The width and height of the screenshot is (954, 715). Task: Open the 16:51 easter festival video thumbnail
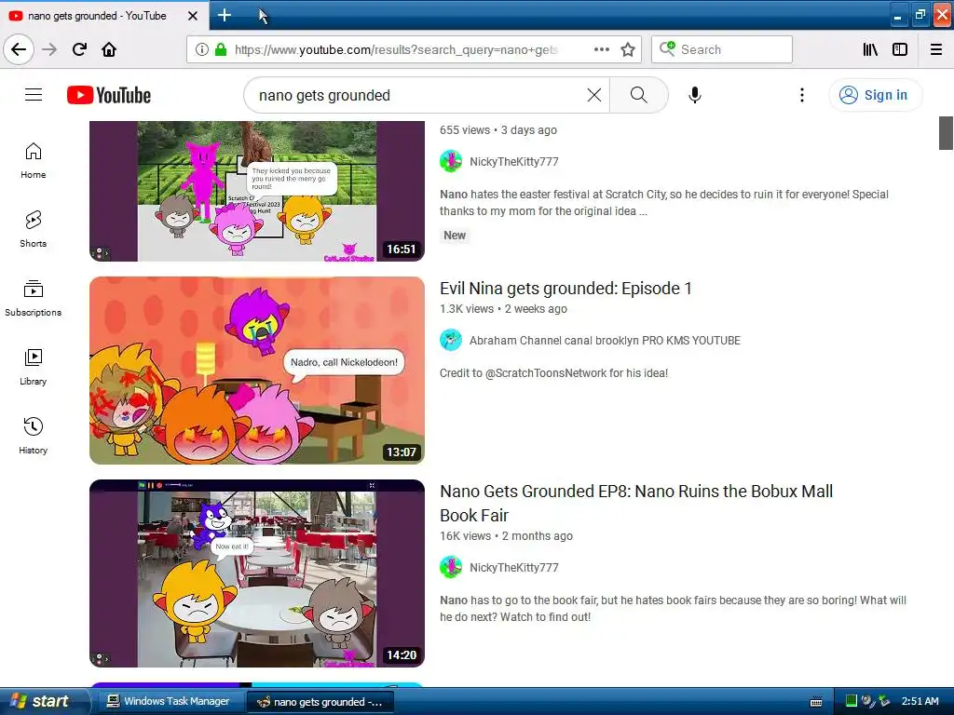(x=257, y=191)
